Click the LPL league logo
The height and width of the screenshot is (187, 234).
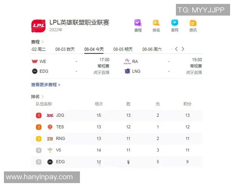click(39, 26)
